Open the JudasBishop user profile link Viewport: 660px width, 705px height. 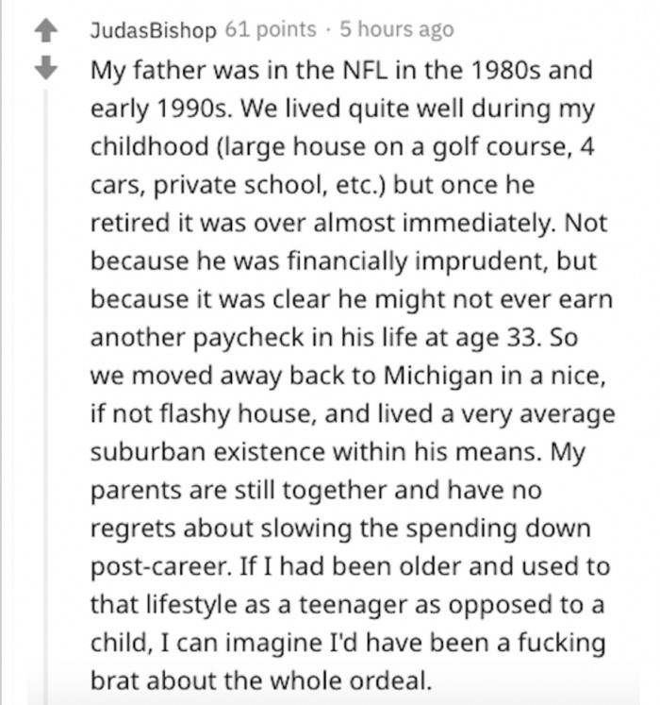tap(153, 30)
